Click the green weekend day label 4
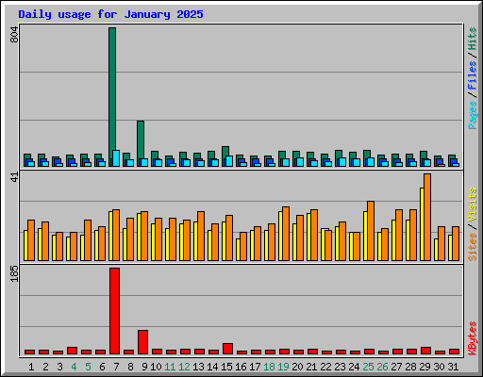Screen dimensions: 483x377 pyautogui.click(x=74, y=367)
